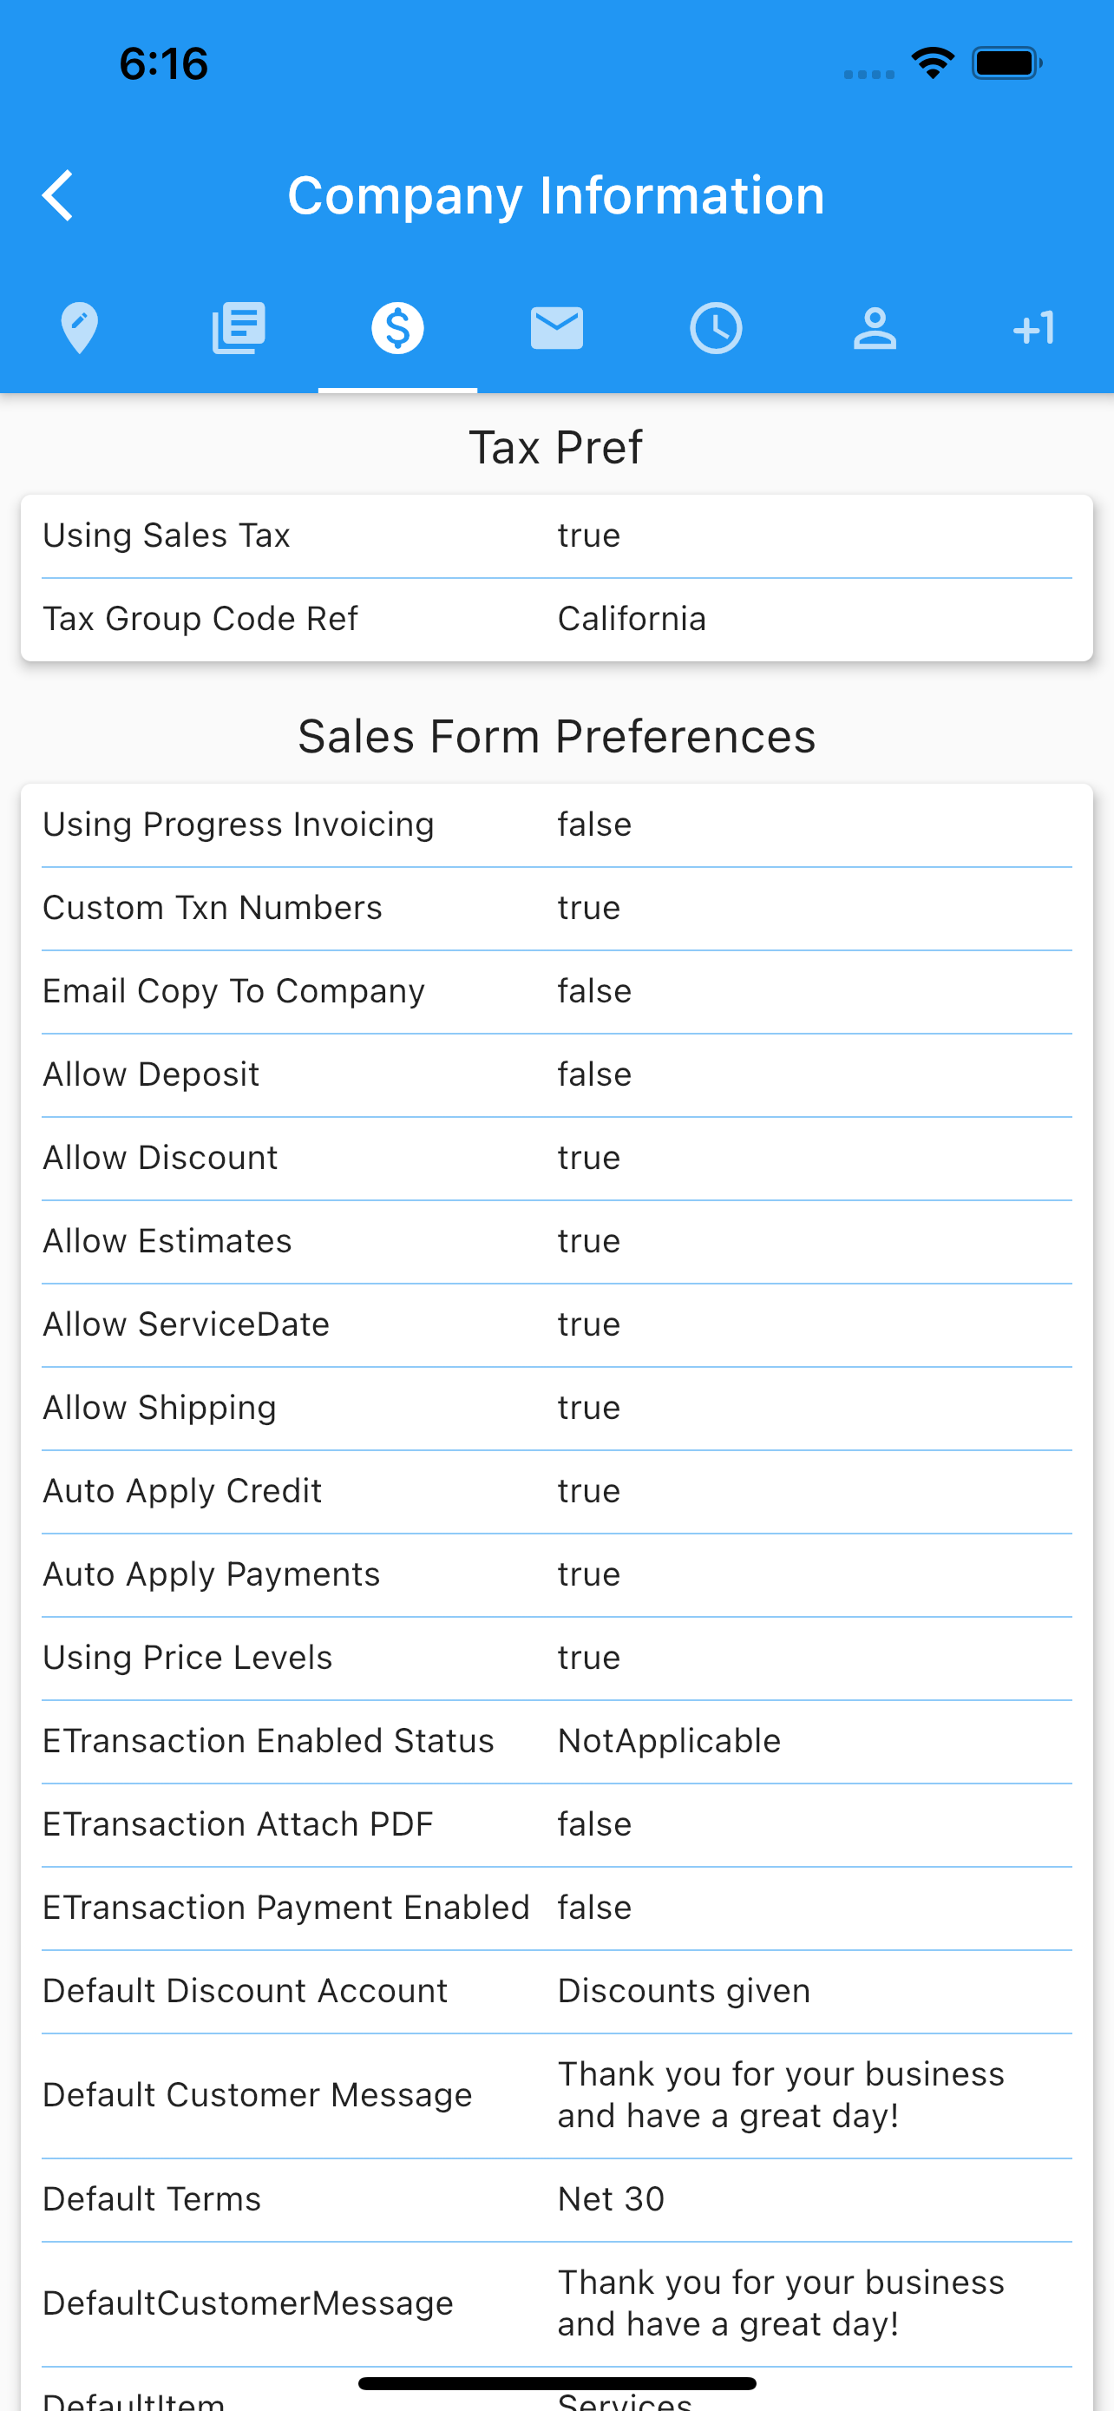Tap the battery status icon
This screenshot has width=1114, height=2411.
click(x=1006, y=63)
